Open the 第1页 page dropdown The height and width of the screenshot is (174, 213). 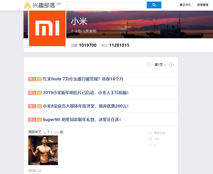(160, 65)
